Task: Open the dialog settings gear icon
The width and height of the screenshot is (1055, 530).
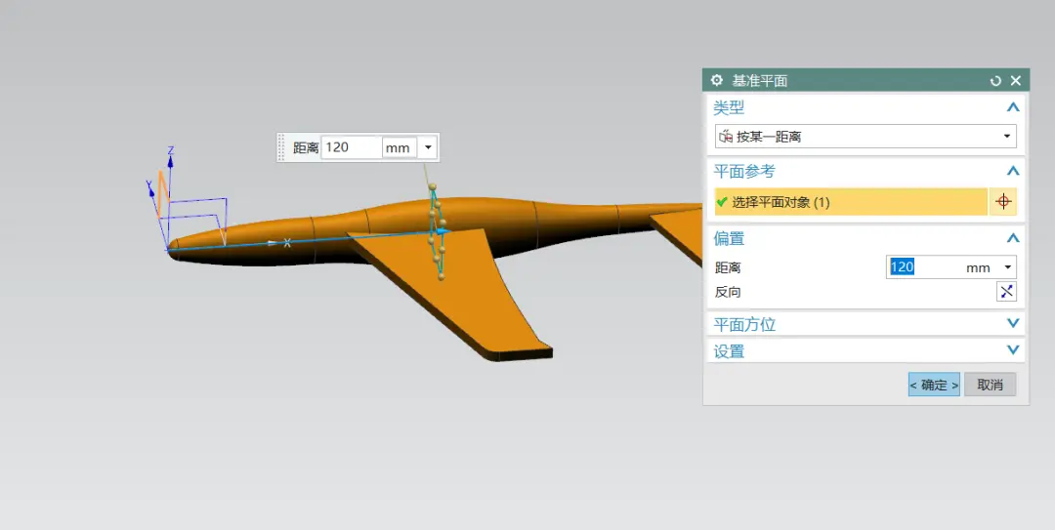Action: 717,81
